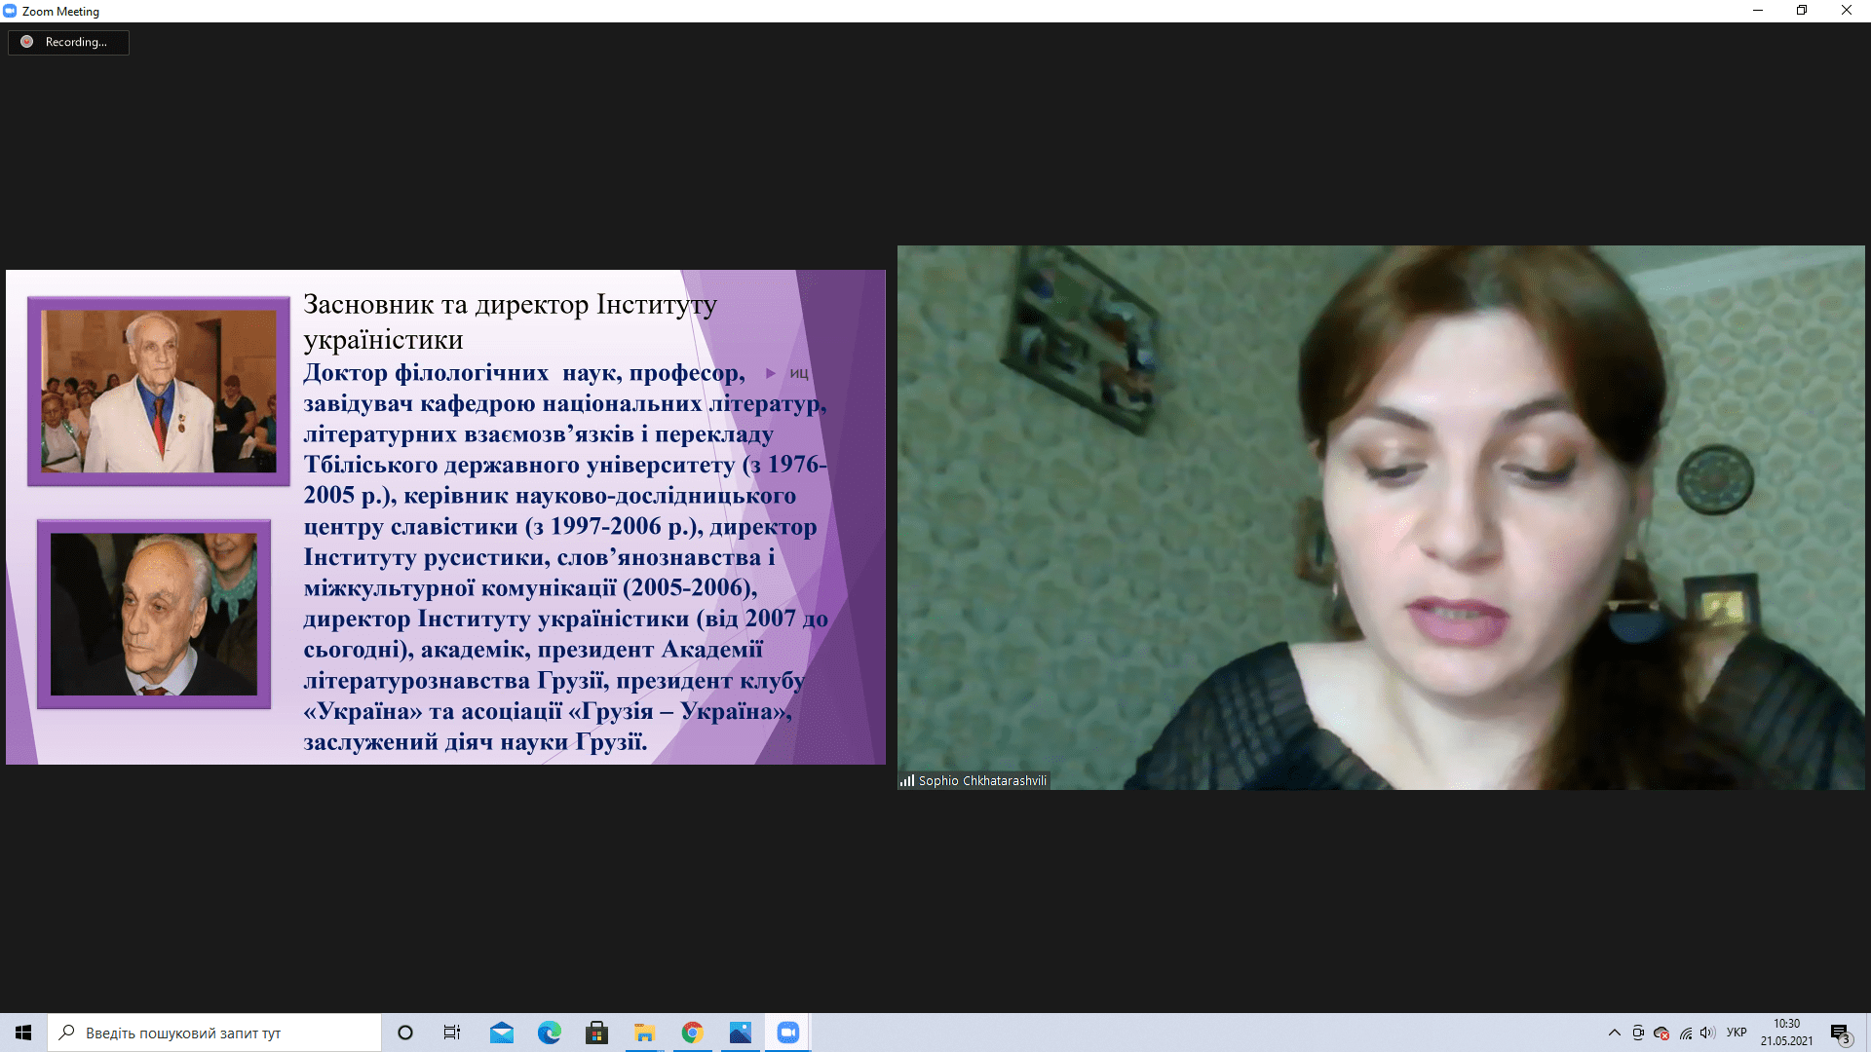Open clock showing 10:30 date flyout
The image size is (1871, 1052).
coord(1786,1033)
